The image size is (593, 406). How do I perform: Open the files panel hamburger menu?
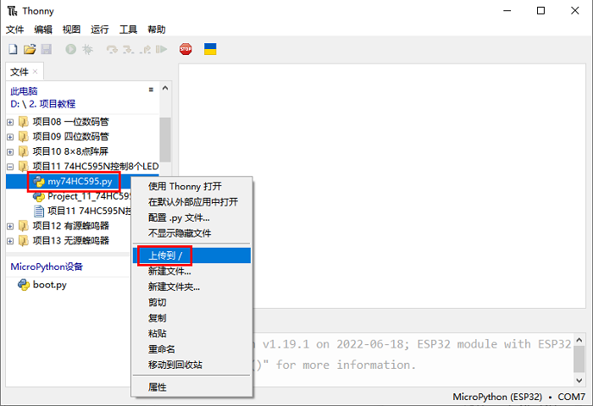[x=151, y=90]
